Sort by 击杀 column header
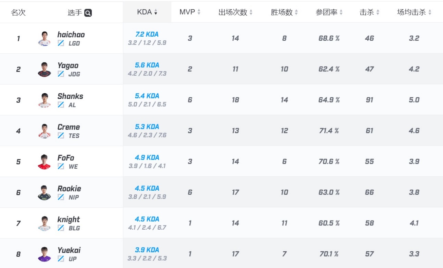Image resolution: width=443 pixels, height=268 pixels. coord(369,13)
